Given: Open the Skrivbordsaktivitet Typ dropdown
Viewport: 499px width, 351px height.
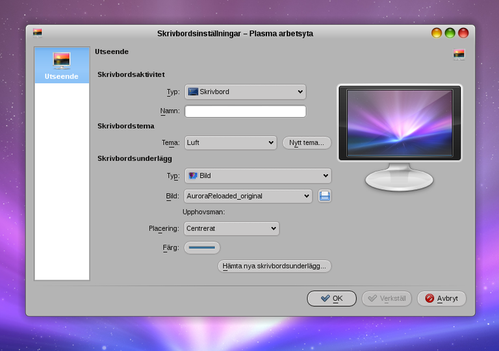Looking at the screenshot, I should click(246, 92).
